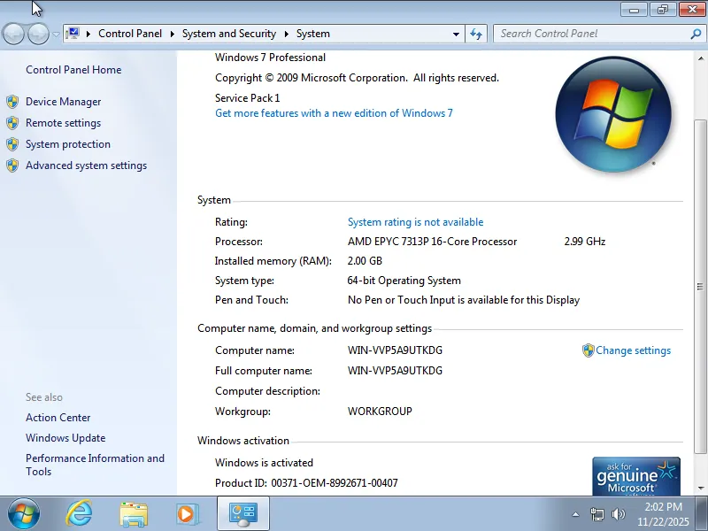Expand arrow after System and Security
Viewport: 708px width, 531px height.
pyautogui.click(x=286, y=34)
